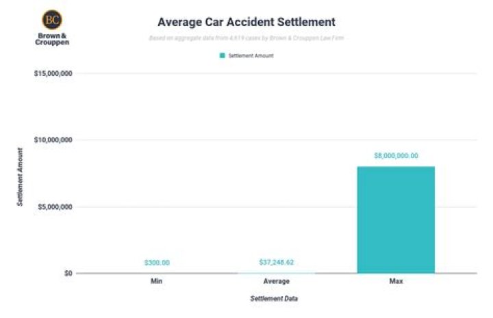
Task: Click the $10,000,000 y-axis tick label
Action: pyautogui.click(x=53, y=140)
